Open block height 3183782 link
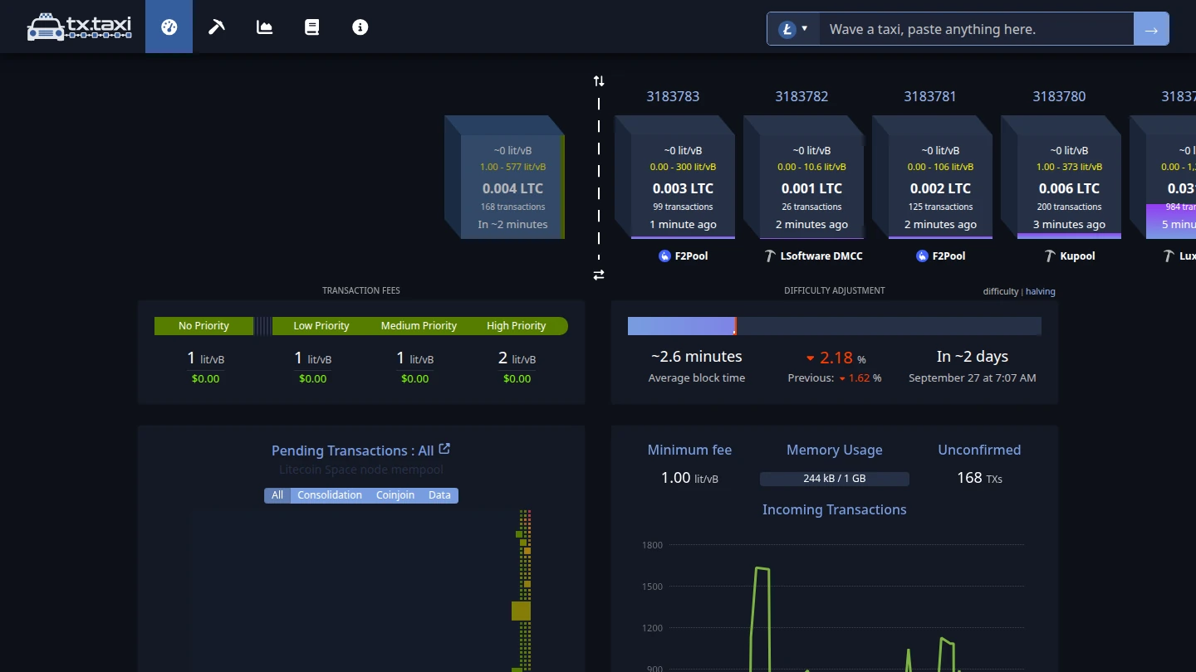Image resolution: width=1196 pixels, height=672 pixels. [x=801, y=96]
